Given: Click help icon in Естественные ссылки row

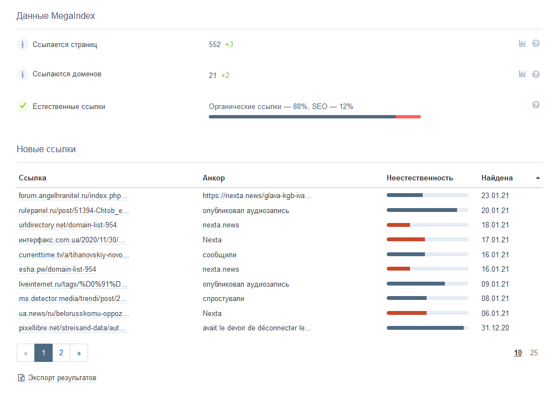Looking at the screenshot, I should coord(536,105).
